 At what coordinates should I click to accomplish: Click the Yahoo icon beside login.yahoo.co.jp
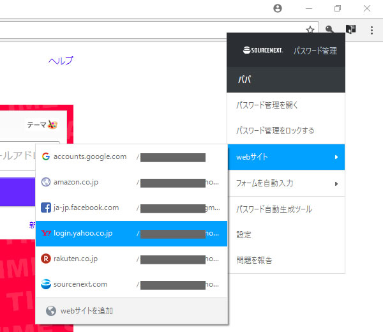(46, 233)
